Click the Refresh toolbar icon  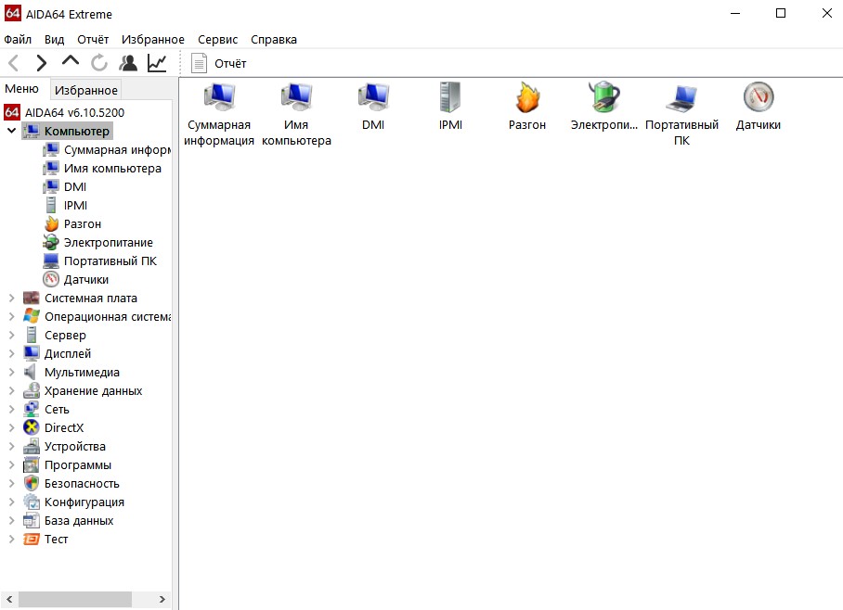click(99, 63)
